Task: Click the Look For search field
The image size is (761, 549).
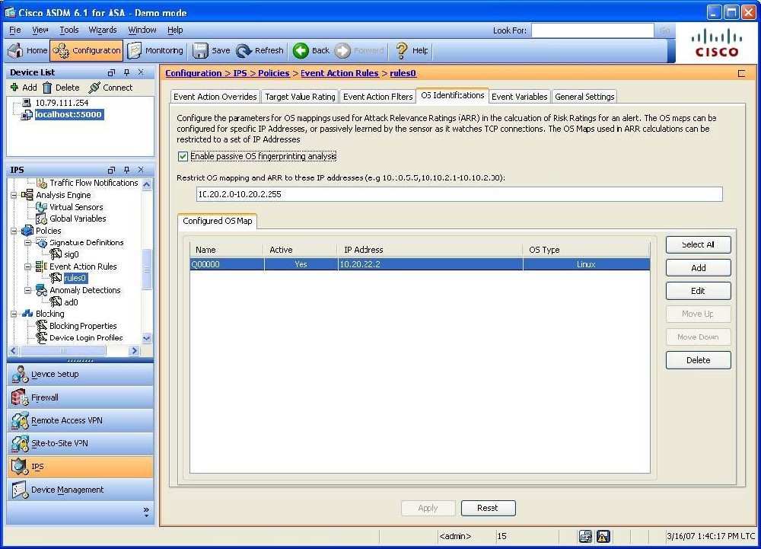Action: click(592, 30)
